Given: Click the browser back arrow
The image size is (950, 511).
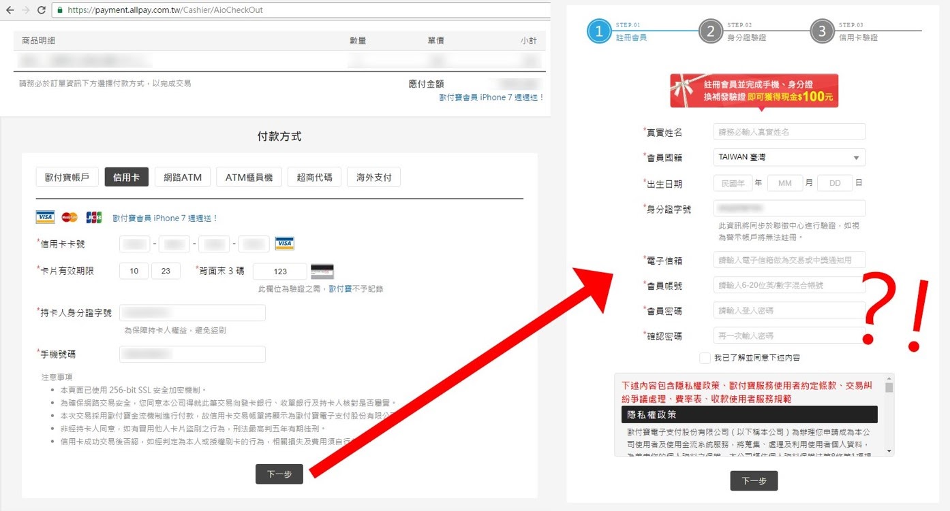Looking at the screenshot, I should [10, 10].
